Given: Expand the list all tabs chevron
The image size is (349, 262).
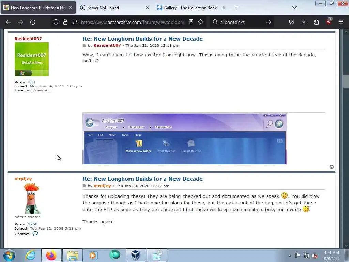Looking at the screenshot, I should [x=294, y=8].
